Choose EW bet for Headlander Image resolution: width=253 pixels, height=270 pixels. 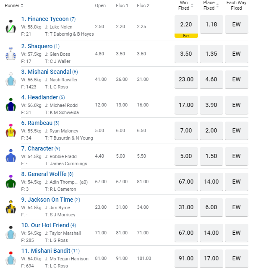click(x=237, y=105)
